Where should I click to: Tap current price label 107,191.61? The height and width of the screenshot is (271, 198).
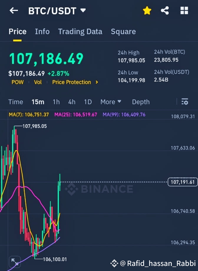pyautogui.click(x=182, y=182)
